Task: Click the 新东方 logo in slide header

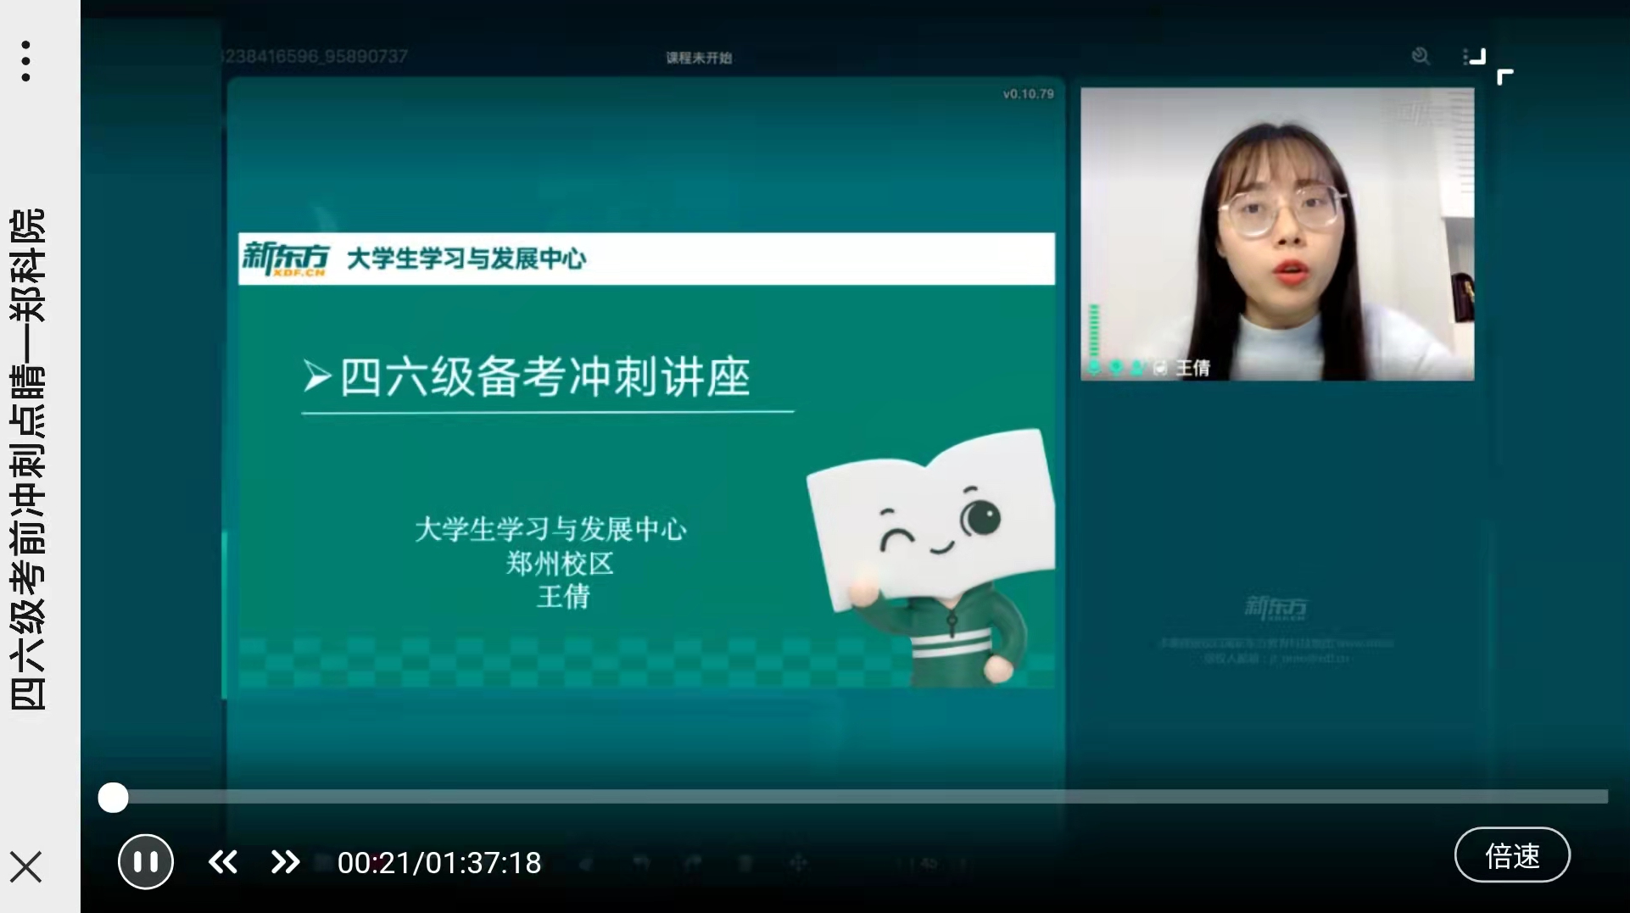Action: coord(286,258)
